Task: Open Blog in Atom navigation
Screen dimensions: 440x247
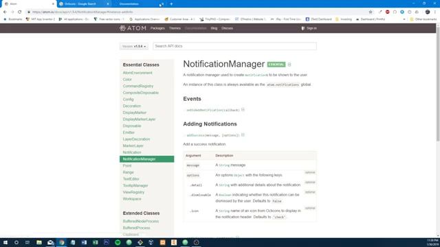Action: pyautogui.click(x=214, y=28)
